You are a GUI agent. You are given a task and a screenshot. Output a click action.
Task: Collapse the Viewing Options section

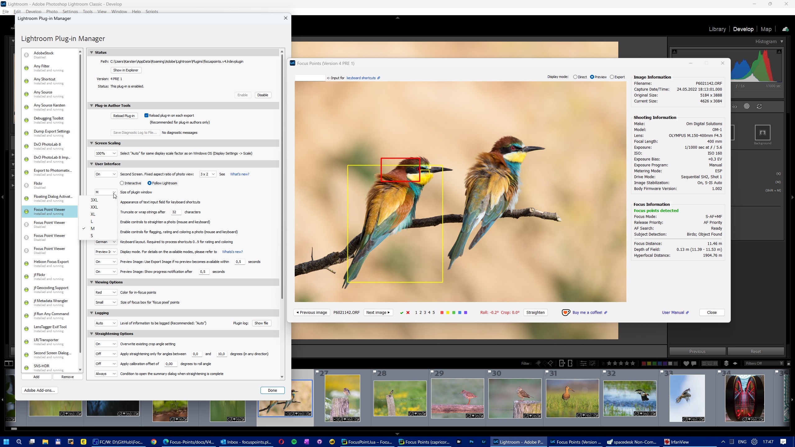92,282
